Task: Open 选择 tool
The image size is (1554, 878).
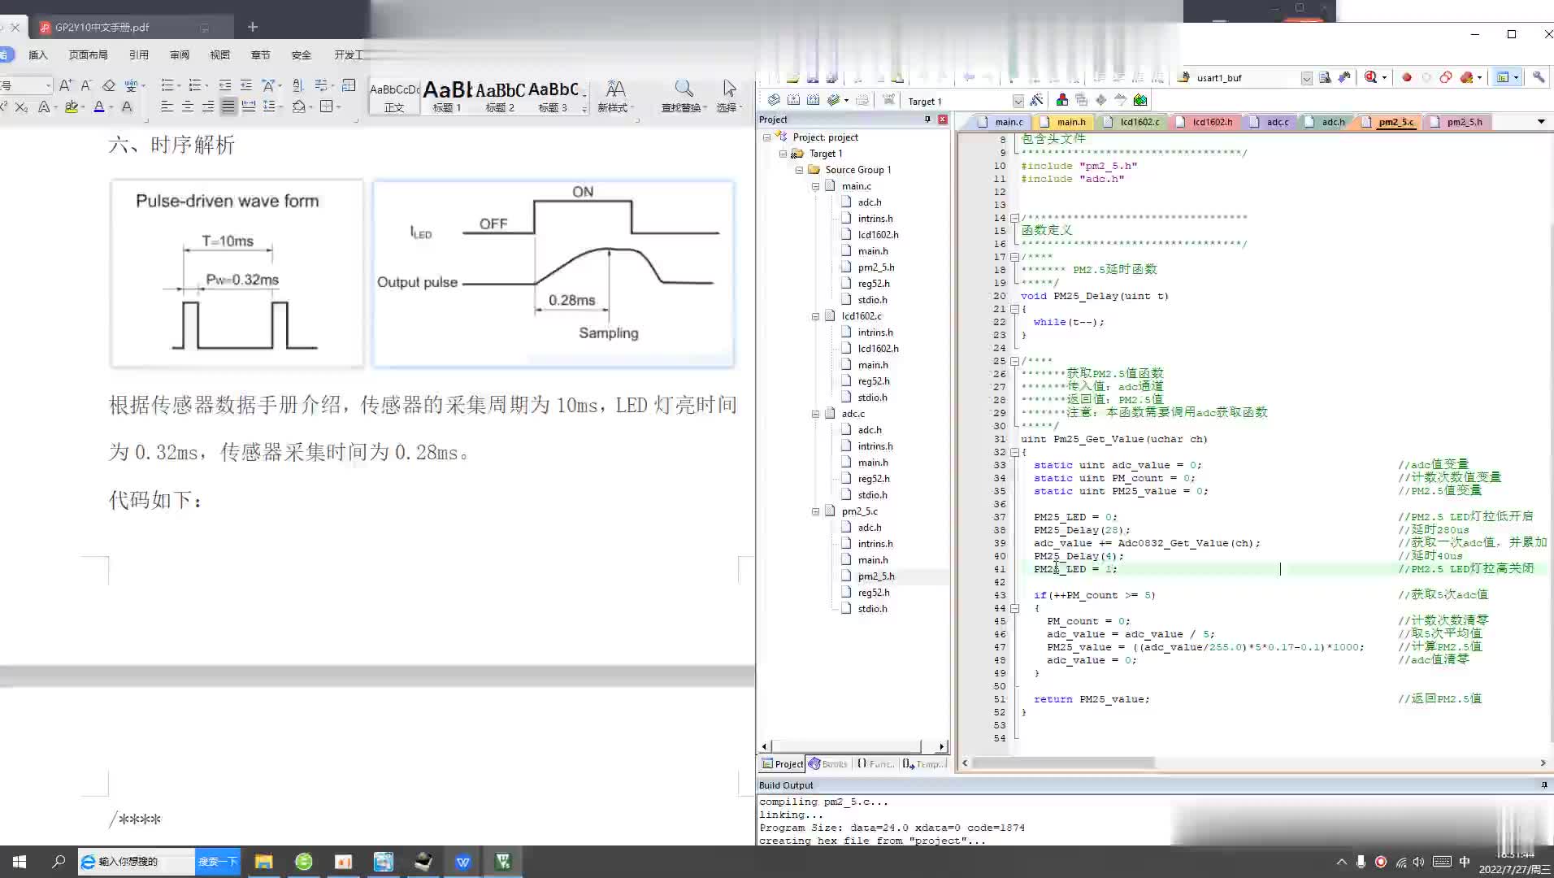Action: (x=729, y=96)
